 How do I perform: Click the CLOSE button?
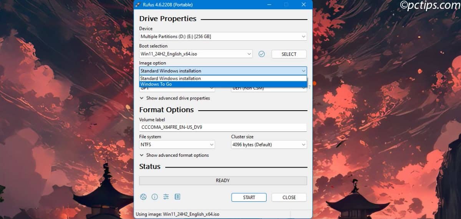[289, 197]
